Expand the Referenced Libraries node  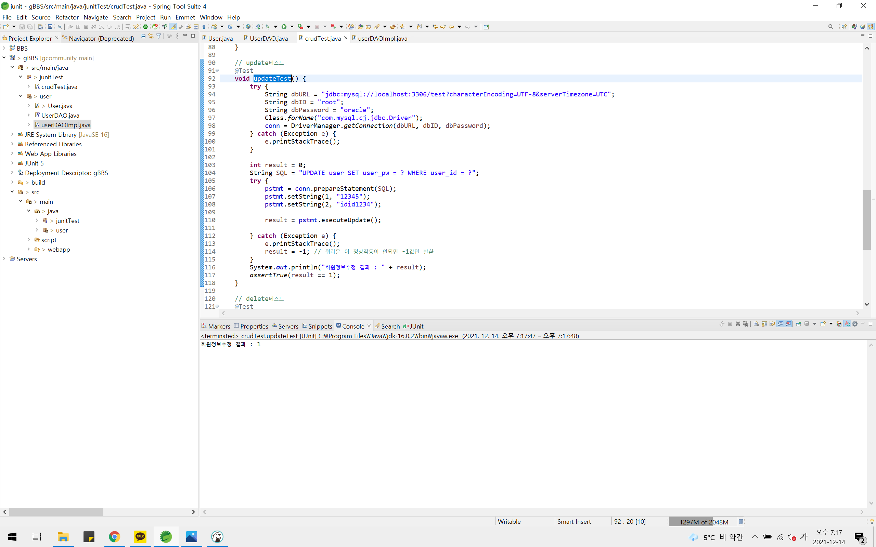12,144
